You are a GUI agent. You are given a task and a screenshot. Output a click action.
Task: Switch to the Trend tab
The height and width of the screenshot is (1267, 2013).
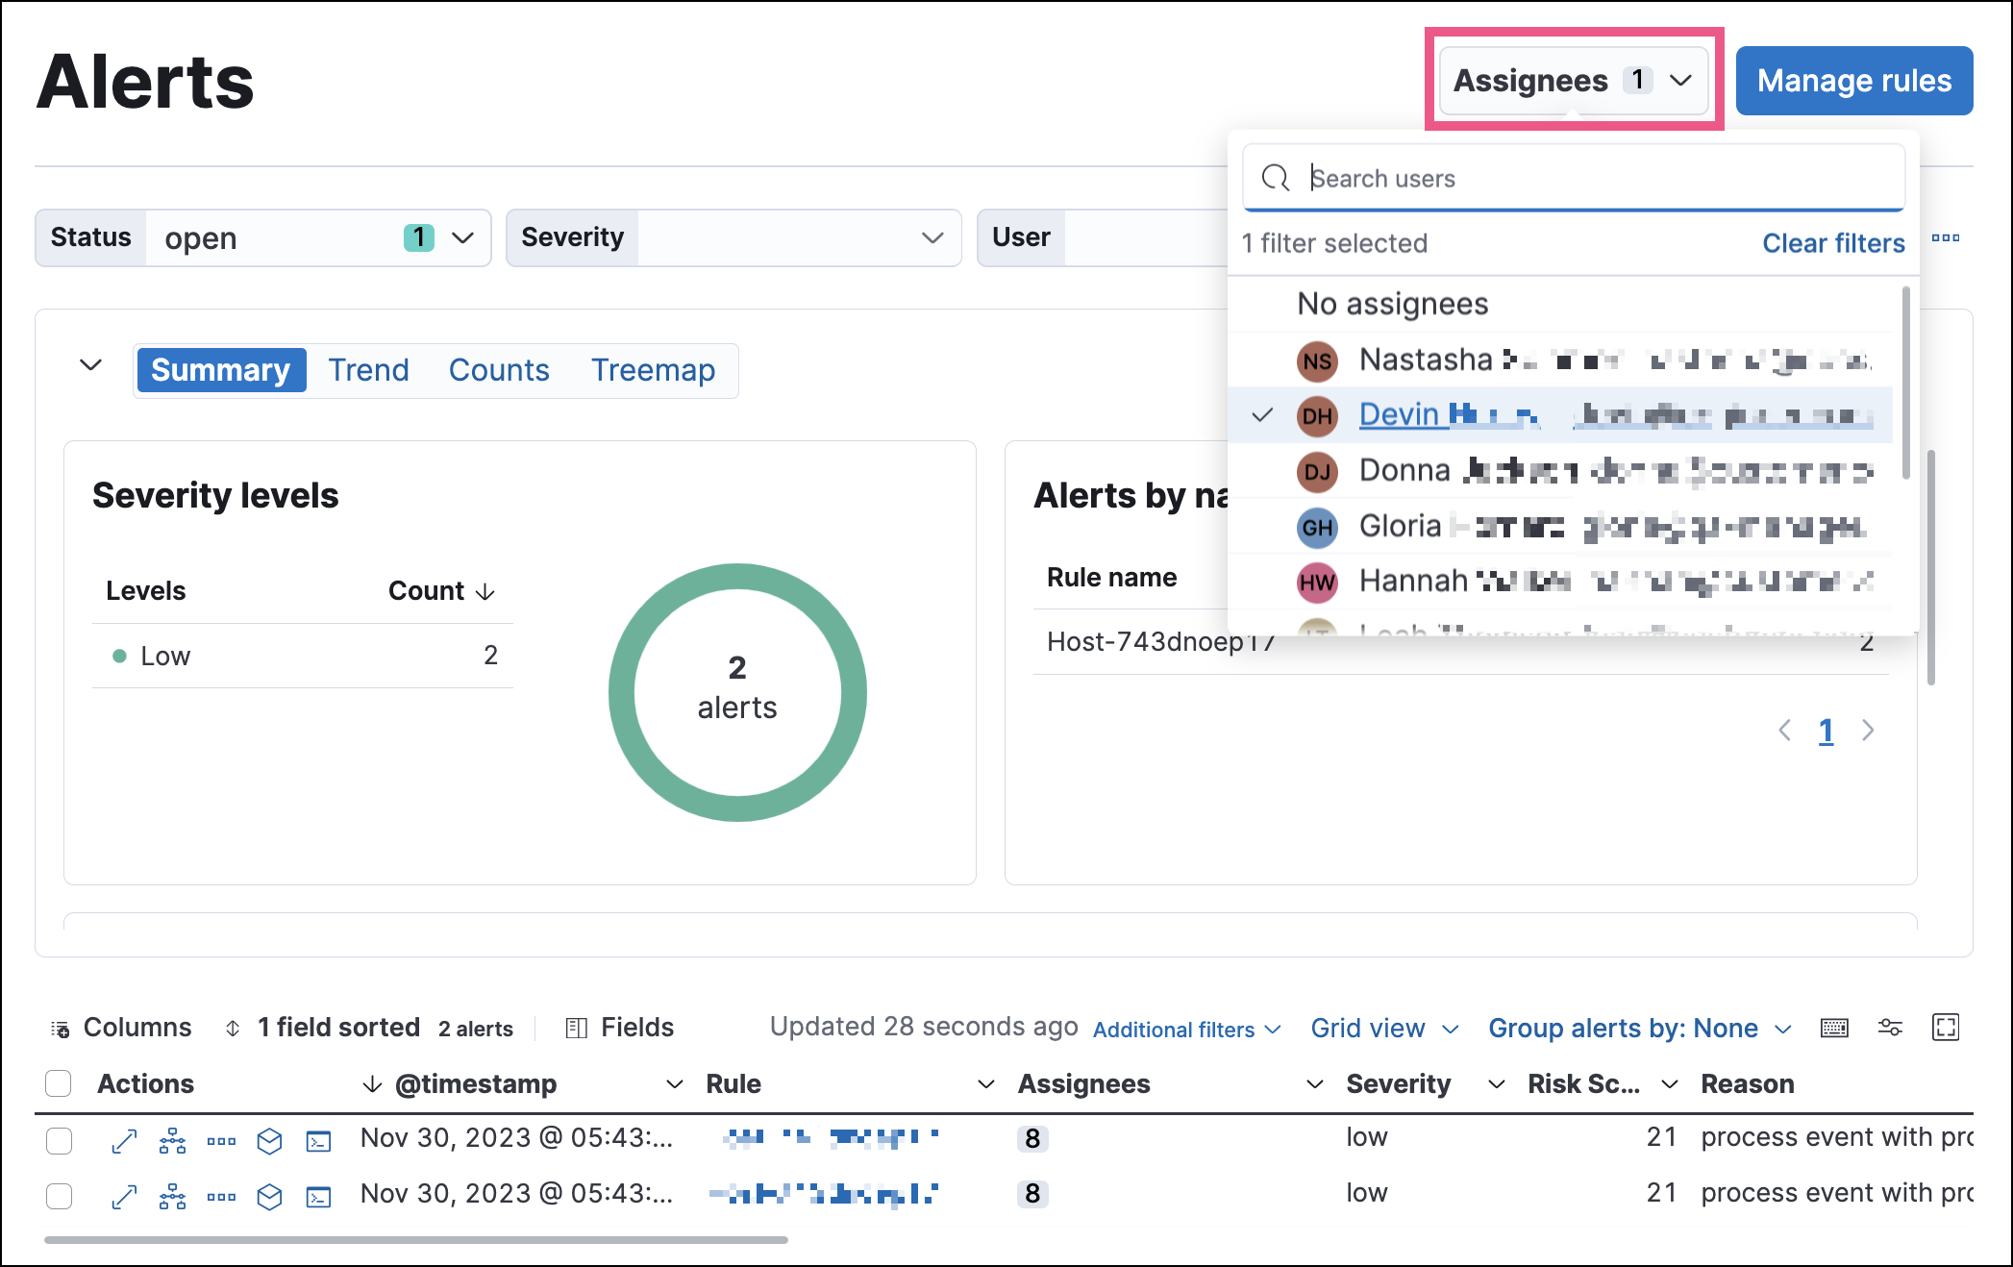[368, 370]
